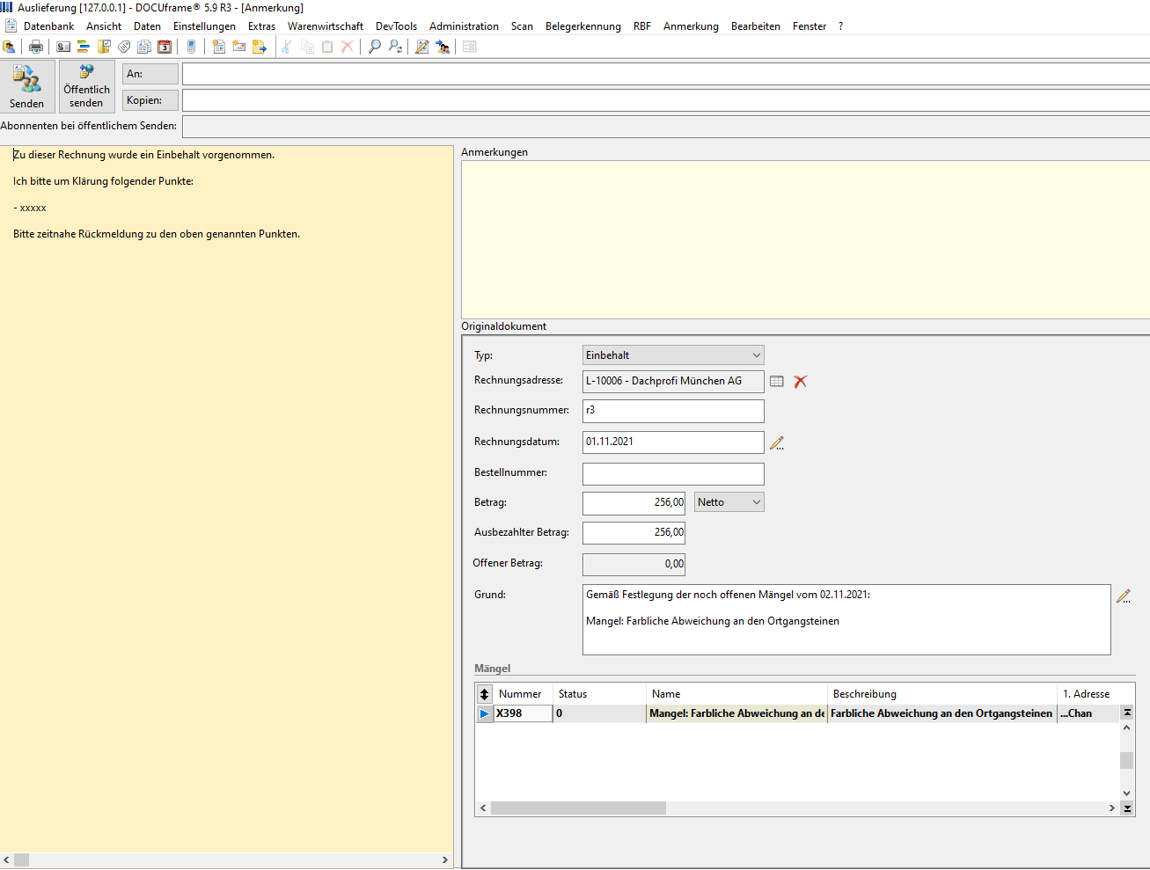
Task: Click the first toolbar icon with user folder
Action: click(x=9, y=47)
